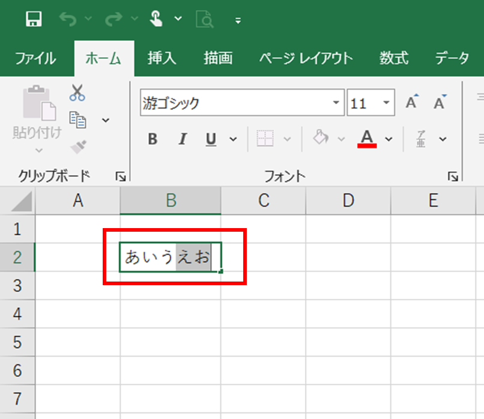This screenshot has width=484, height=419.
Task: Toggle Underline formatting
Action: coord(211,139)
